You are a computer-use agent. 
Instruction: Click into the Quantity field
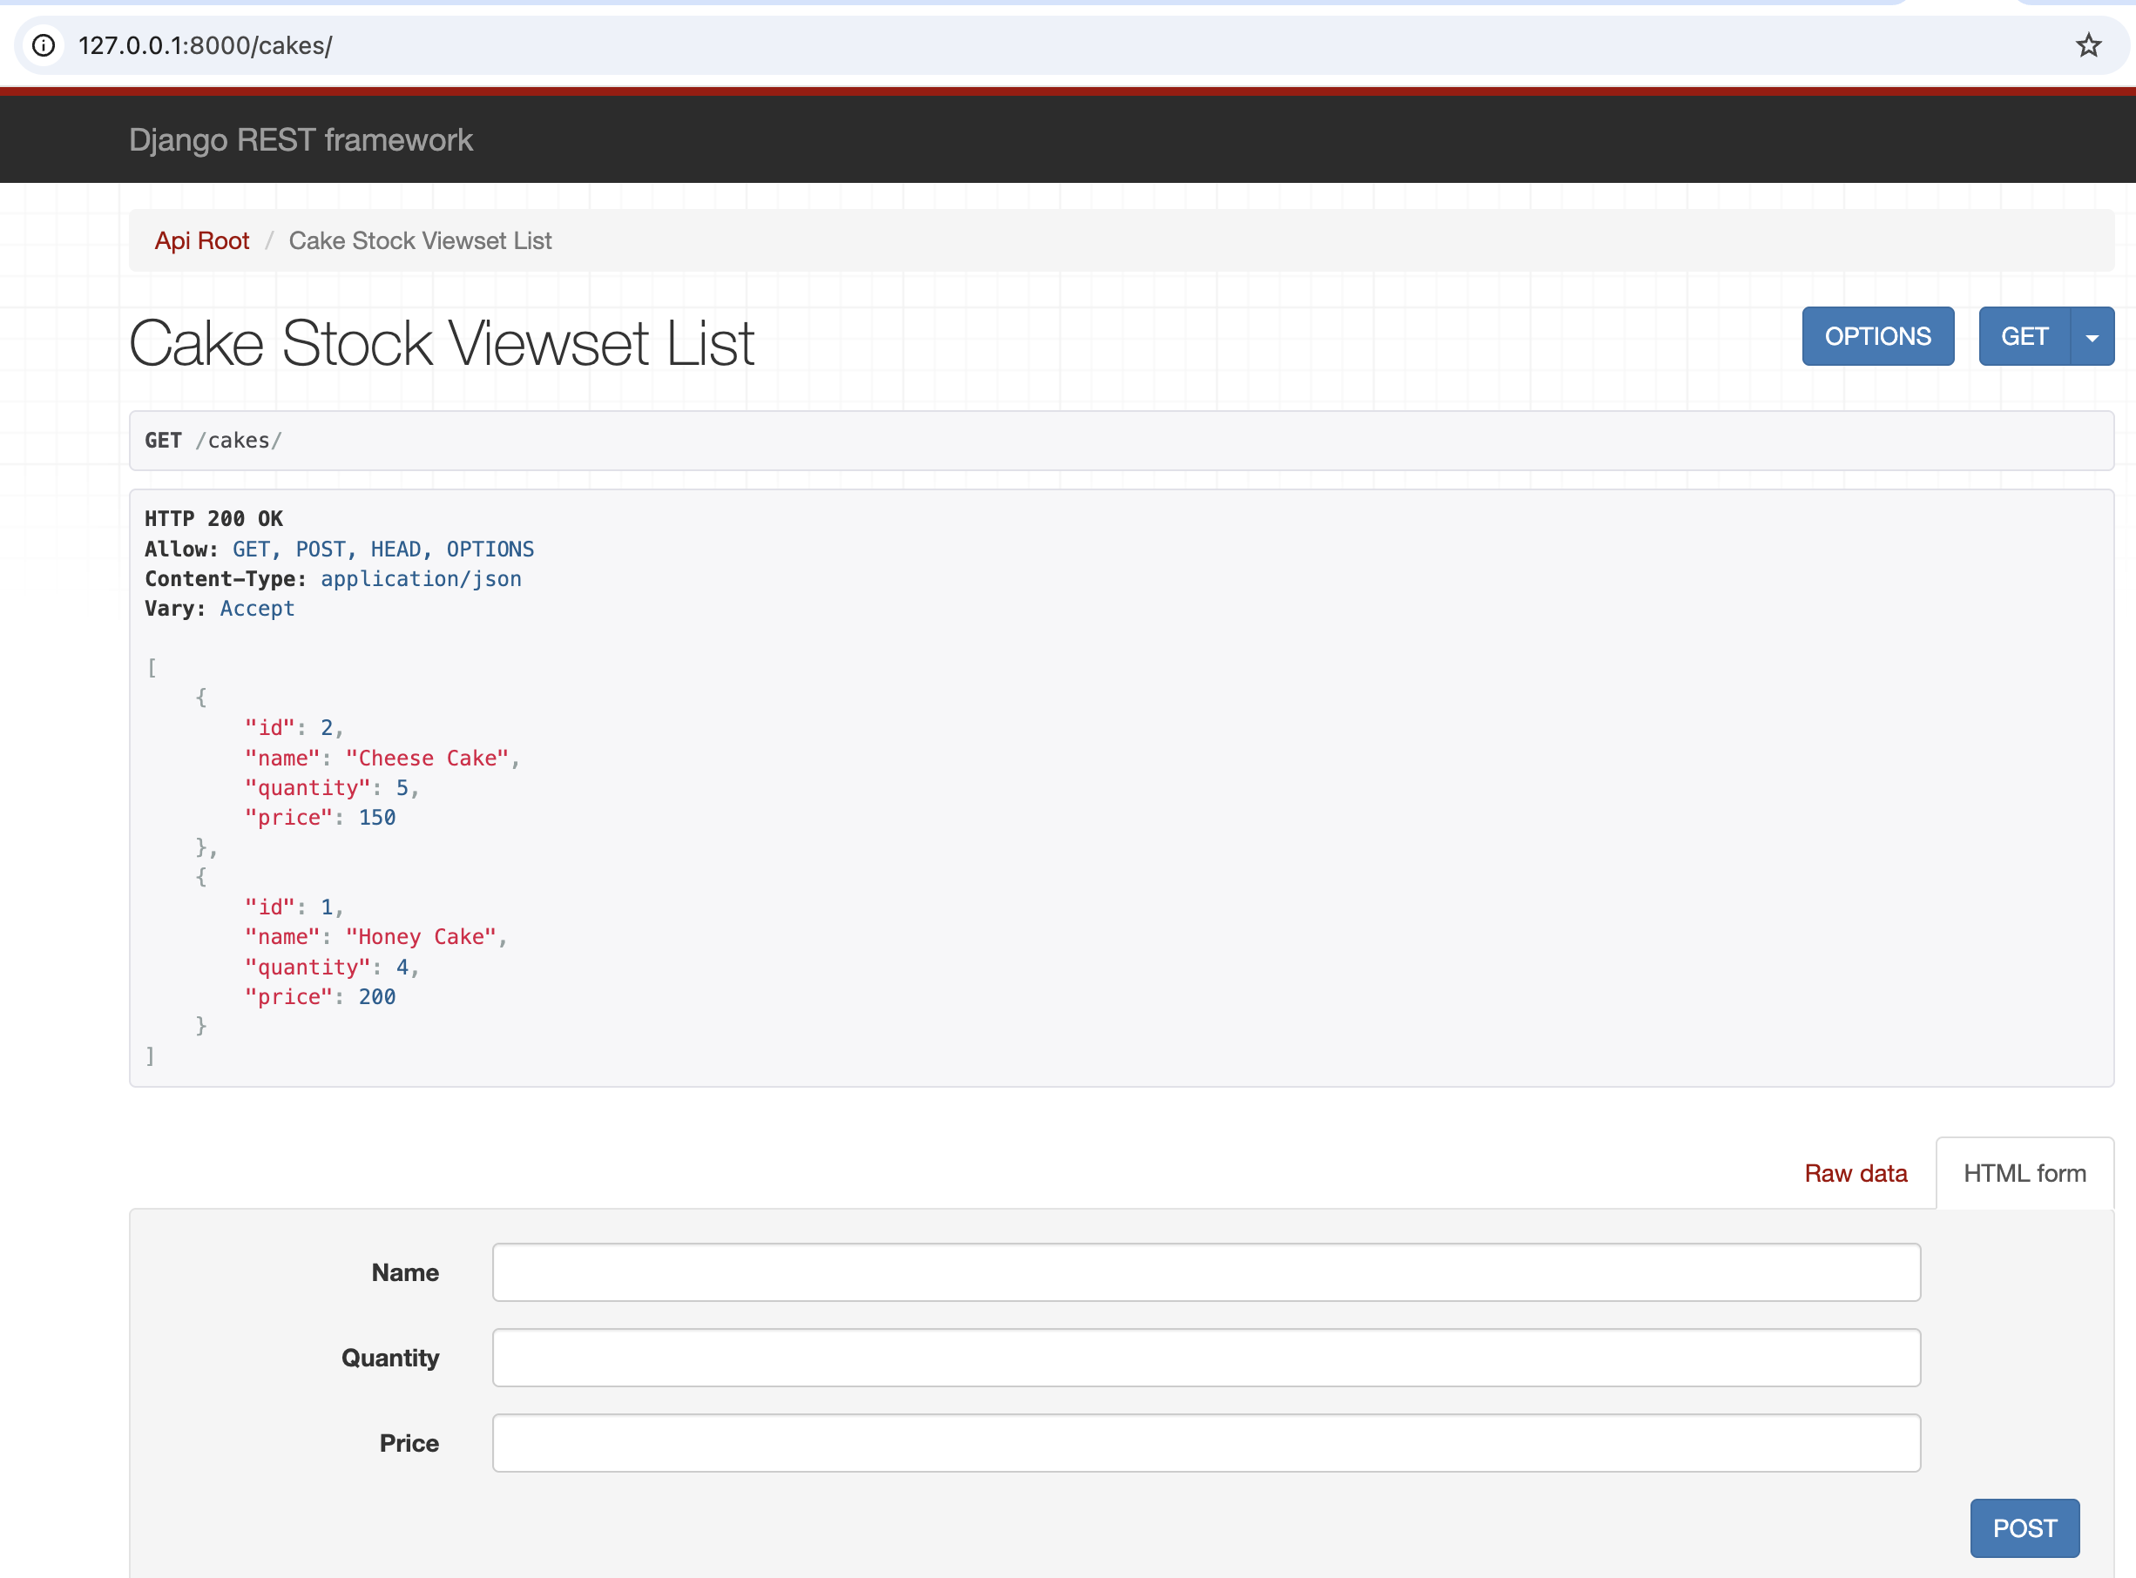[1206, 1358]
